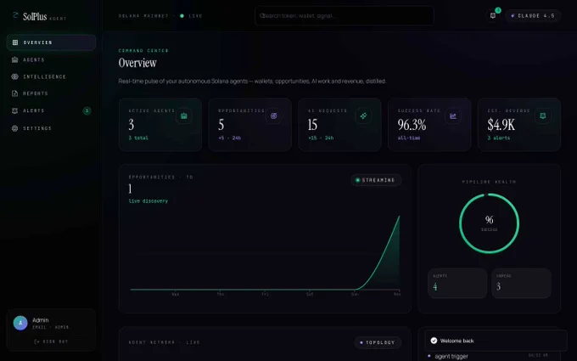Screen dimensions: 577x361
Task: Click the Sign Out arrow icon
Action: [x=36, y=341]
